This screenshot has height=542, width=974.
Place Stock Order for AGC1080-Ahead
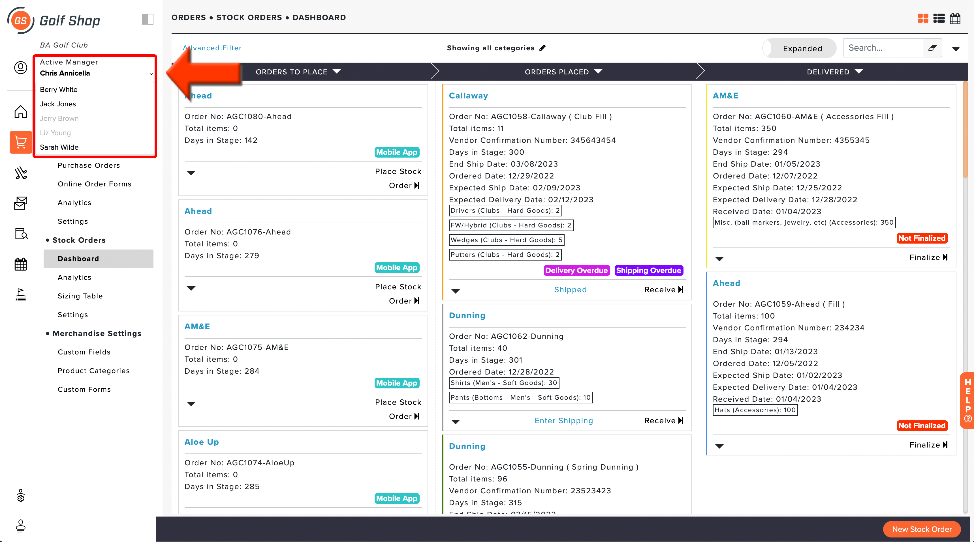click(x=398, y=179)
